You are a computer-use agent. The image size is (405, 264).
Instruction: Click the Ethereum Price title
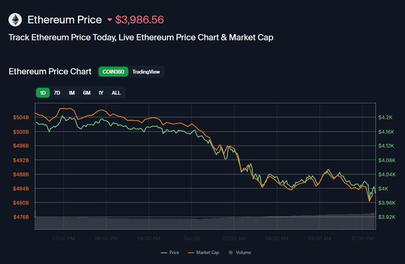[64, 20]
